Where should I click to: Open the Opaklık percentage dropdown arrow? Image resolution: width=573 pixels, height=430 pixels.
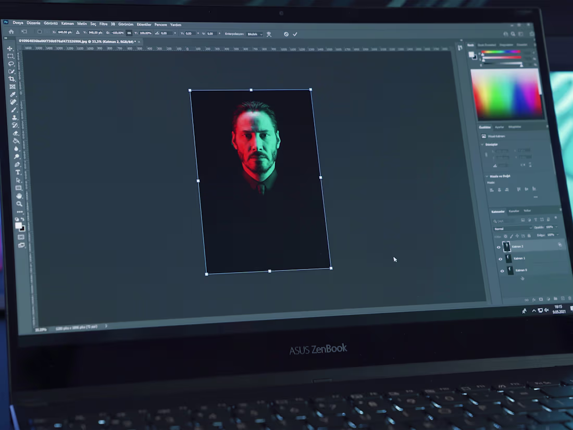[556, 227]
